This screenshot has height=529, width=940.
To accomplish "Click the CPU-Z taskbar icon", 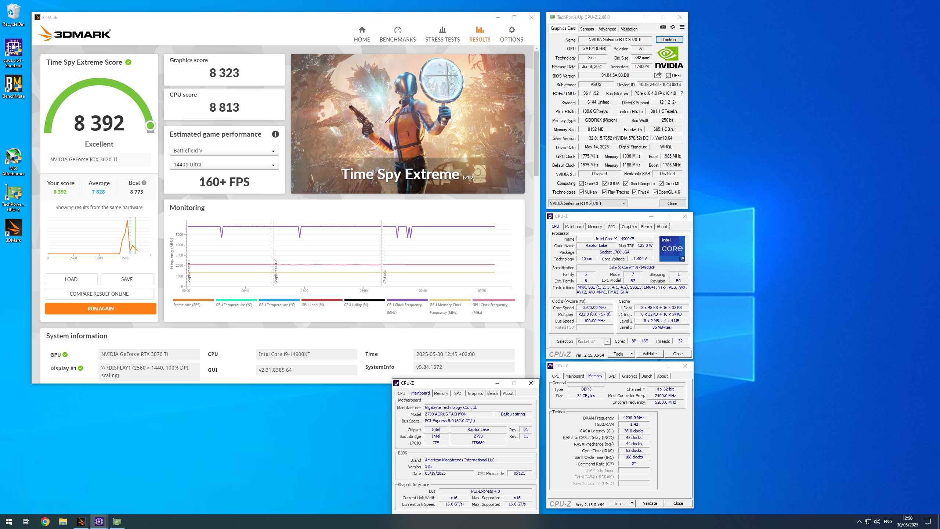I will coord(99,522).
